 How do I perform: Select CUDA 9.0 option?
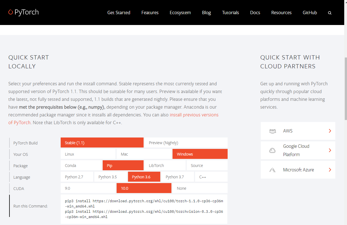[88, 188]
